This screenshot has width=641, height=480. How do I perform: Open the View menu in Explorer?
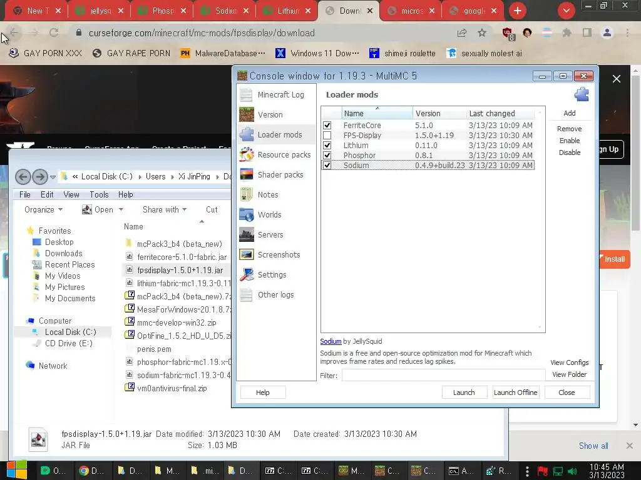[71, 195]
